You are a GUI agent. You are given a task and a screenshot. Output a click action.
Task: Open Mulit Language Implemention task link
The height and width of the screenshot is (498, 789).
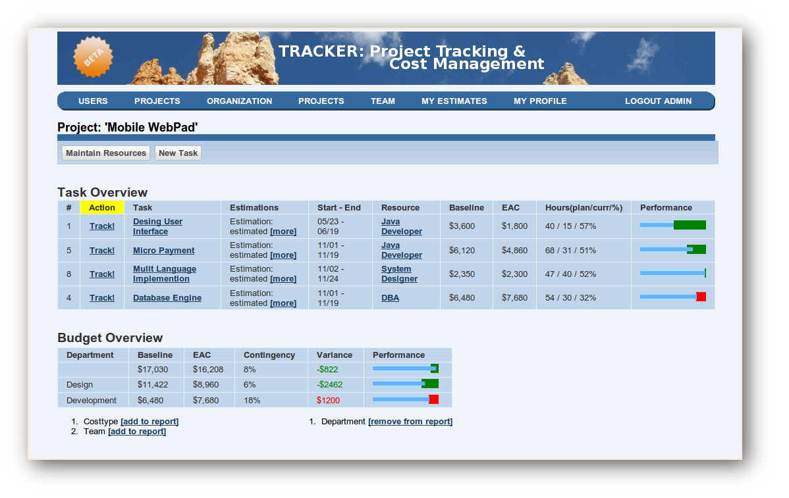pos(165,274)
